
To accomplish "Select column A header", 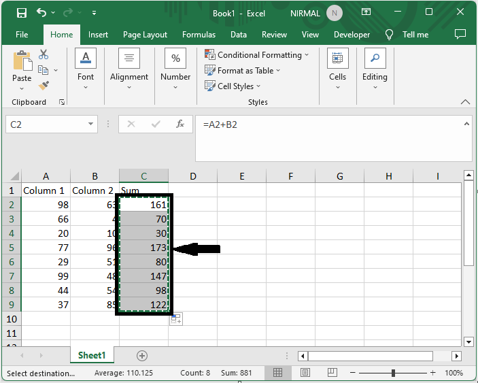I will (46, 176).
